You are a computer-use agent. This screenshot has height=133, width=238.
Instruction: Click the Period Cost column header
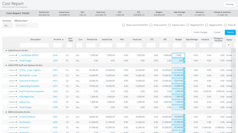coord(92,39)
